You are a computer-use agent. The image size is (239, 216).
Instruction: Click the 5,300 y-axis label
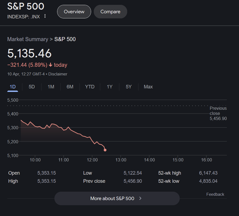click(x=13, y=128)
